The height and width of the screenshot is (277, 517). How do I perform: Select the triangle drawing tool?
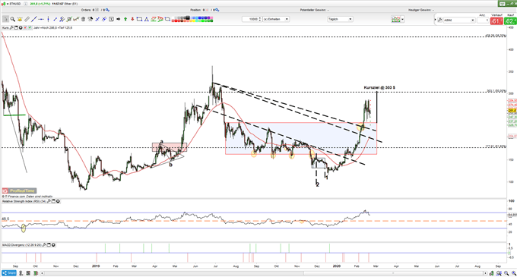coord(147,19)
